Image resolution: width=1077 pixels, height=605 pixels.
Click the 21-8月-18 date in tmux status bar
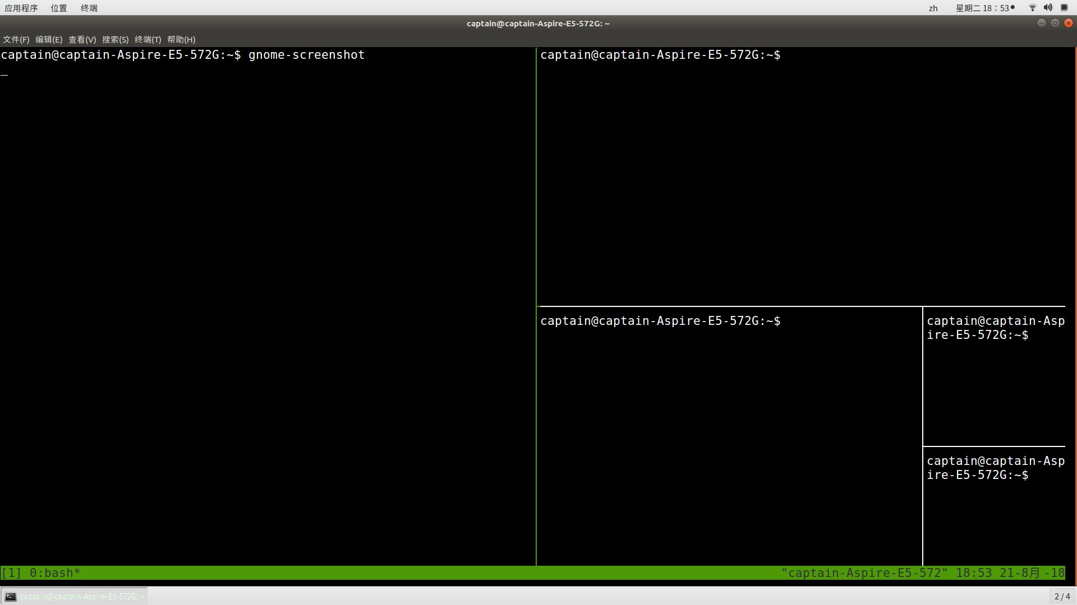coord(1032,573)
